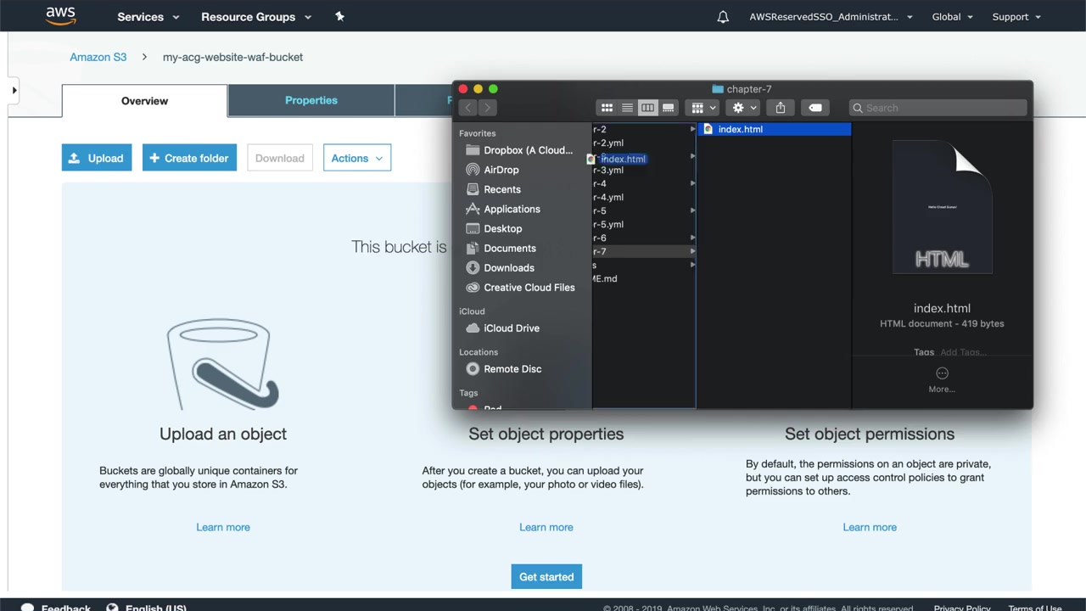The height and width of the screenshot is (611, 1086).
Task: Click the Upload button
Action: [97, 158]
